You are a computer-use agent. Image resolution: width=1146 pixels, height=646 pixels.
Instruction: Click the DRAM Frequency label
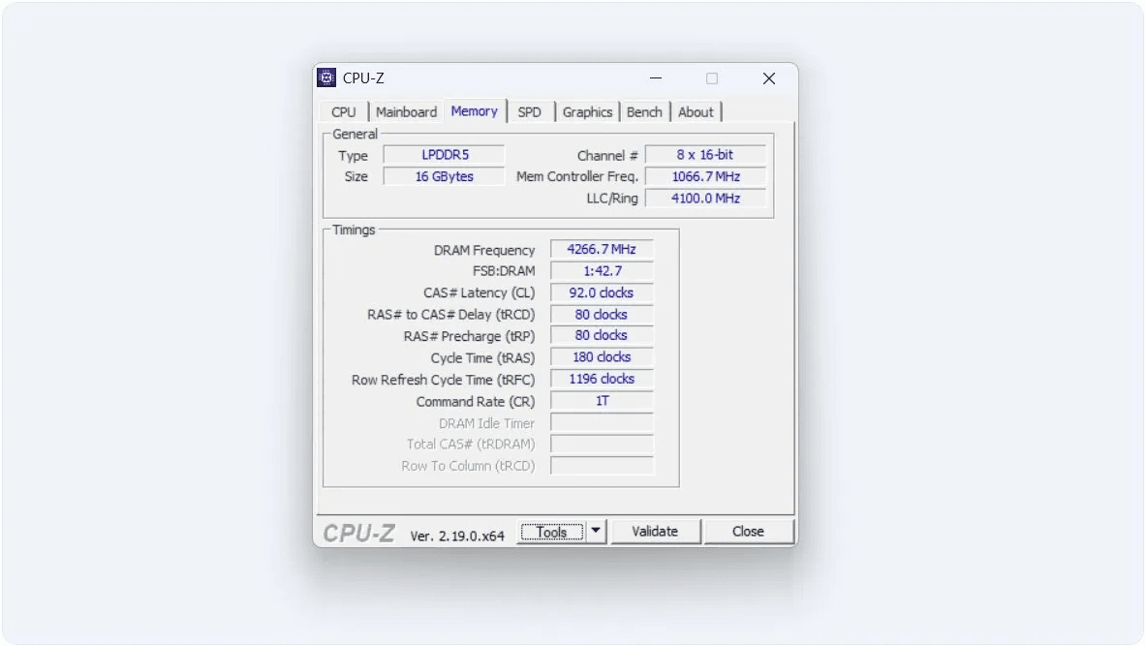coord(484,250)
